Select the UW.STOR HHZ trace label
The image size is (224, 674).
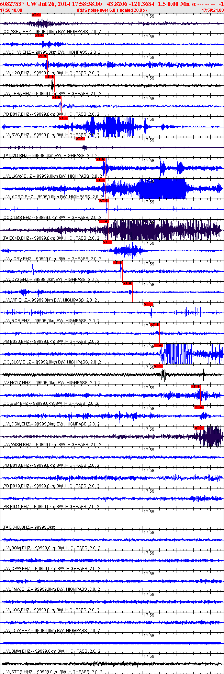tap(52, 672)
